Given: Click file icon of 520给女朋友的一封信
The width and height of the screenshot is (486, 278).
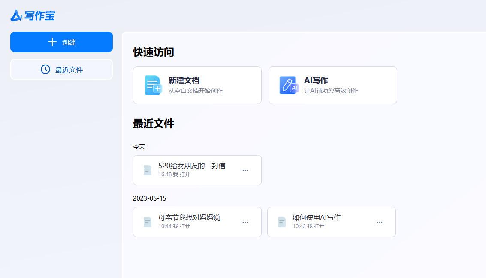Looking at the screenshot, I should [x=148, y=170].
